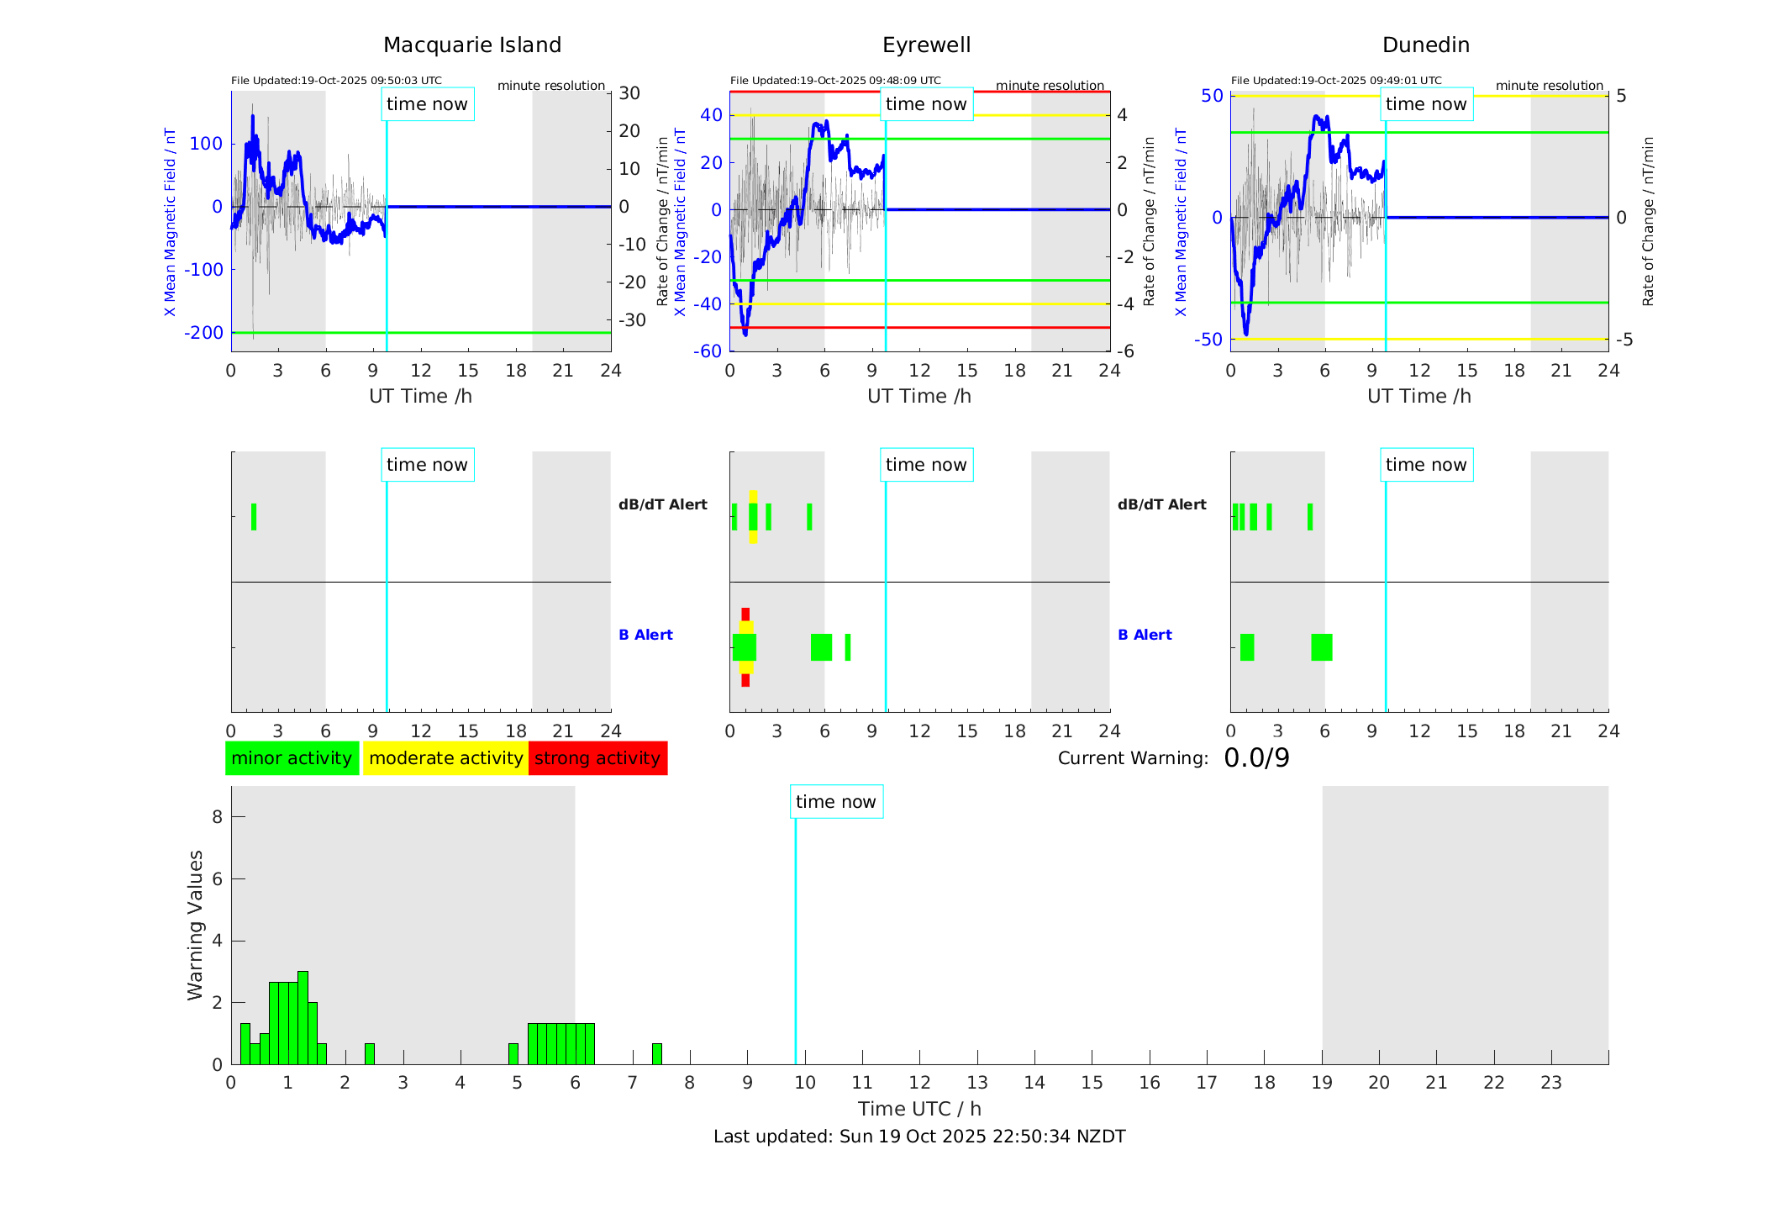
Task: Click the Macquarie Island chart title
Action: [472, 45]
